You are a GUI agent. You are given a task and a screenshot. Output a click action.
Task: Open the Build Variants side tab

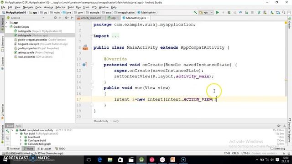coord(2,134)
